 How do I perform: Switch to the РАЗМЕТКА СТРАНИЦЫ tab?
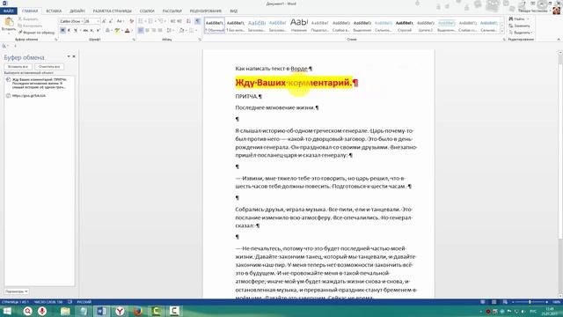pos(112,11)
